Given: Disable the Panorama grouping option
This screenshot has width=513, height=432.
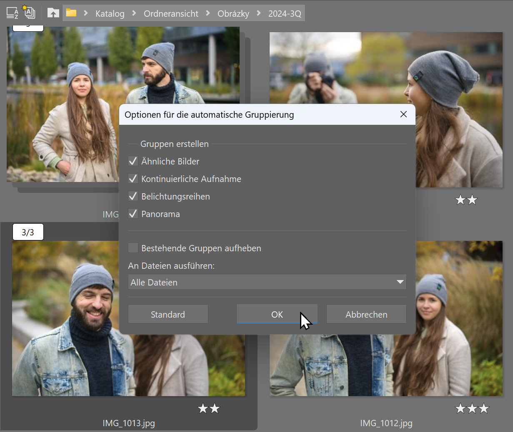Looking at the screenshot, I should (133, 213).
